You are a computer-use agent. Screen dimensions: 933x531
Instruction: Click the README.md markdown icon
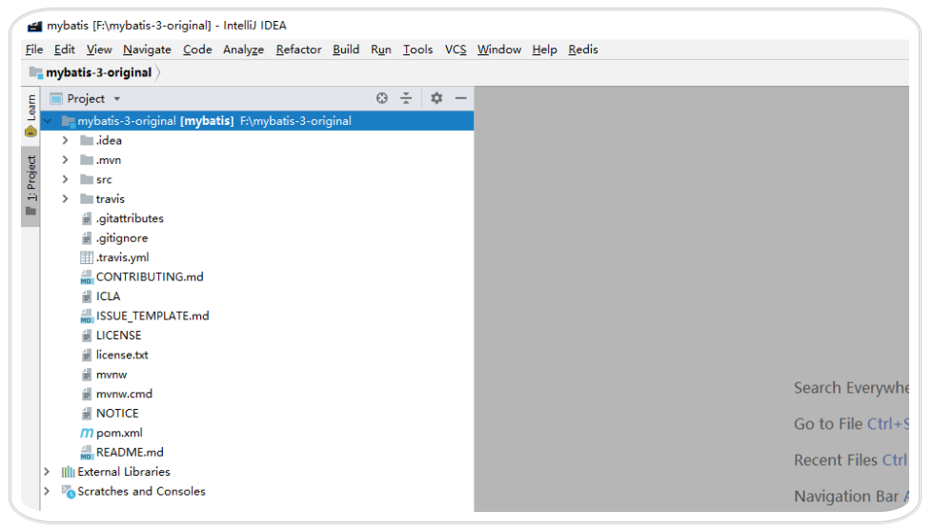coord(87,453)
